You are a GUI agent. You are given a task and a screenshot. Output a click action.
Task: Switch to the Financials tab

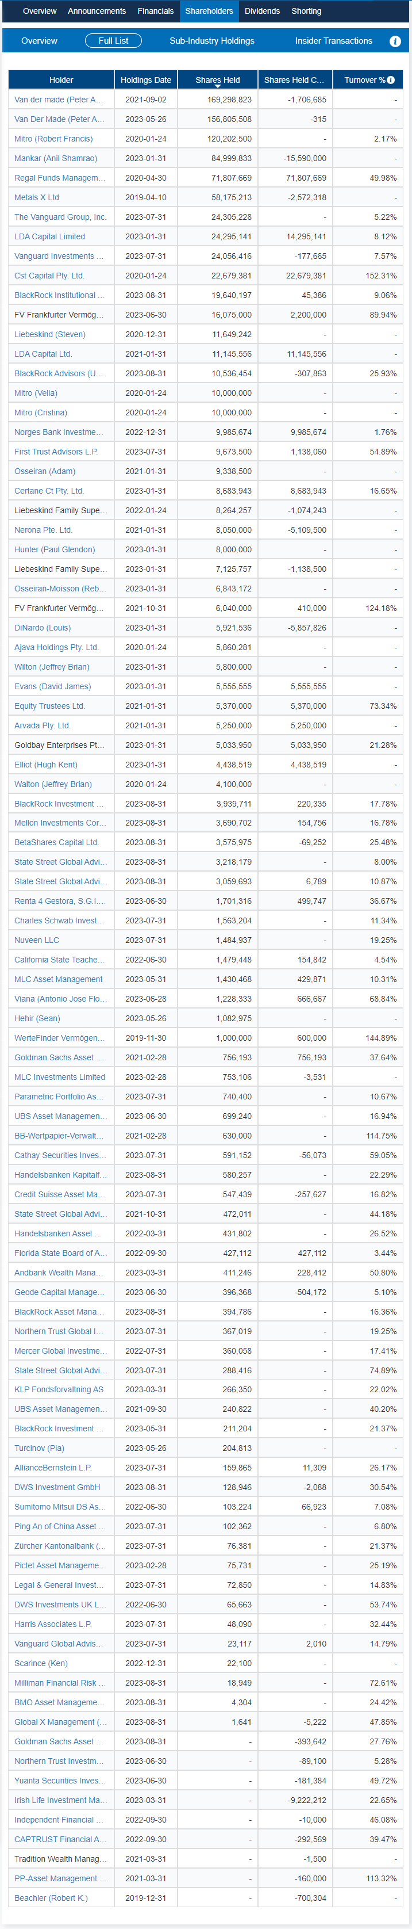pyautogui.click(x=156, y=12)
